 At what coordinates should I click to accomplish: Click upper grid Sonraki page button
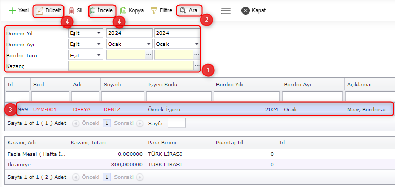(x=129, y=123)
